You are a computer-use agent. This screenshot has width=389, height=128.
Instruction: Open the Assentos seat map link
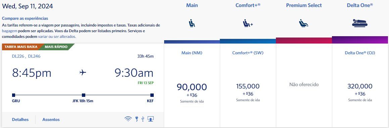pos(51,120)
